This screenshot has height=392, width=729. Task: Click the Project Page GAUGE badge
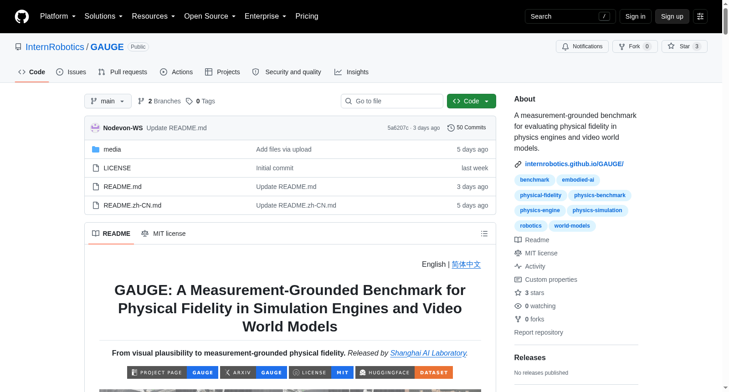pyautogui.click(x=173, y=372)
